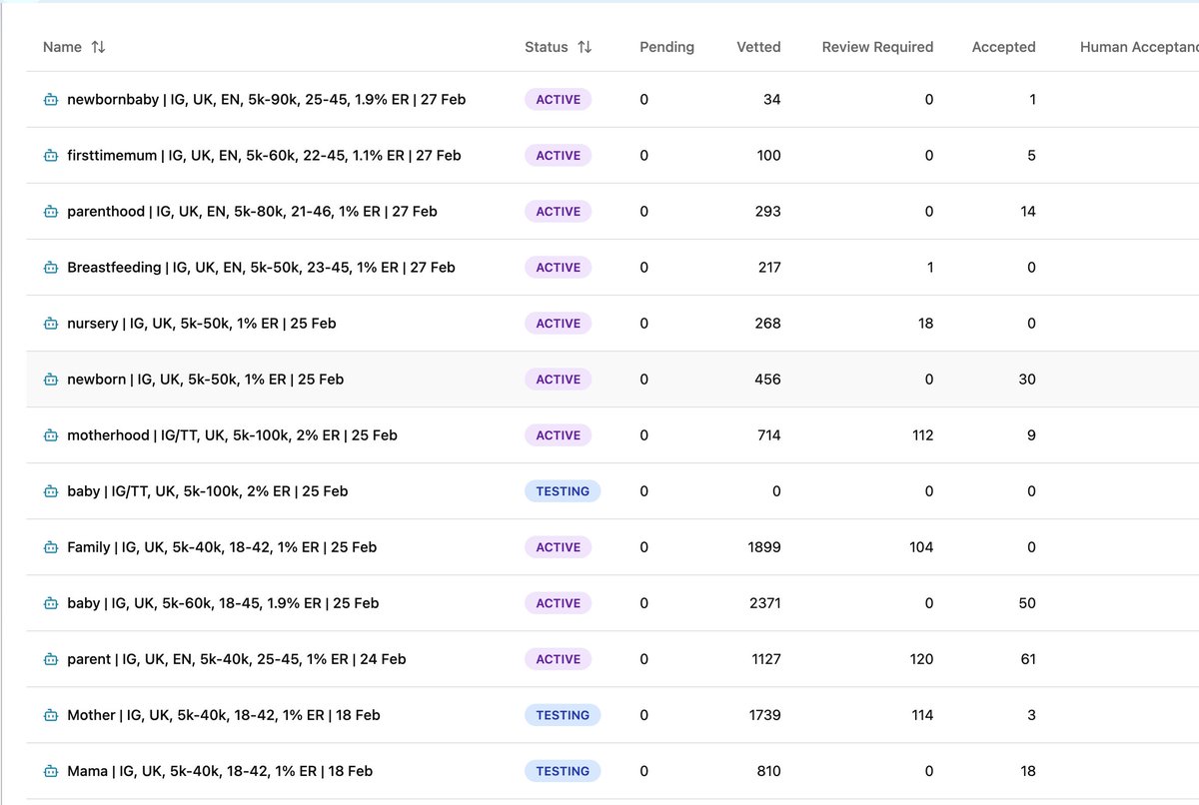Image resolution: width=1199 pixels, height=805 pixels.
Task: Click Accepted value 50 in baby row
Action: tap(1027, 603)
